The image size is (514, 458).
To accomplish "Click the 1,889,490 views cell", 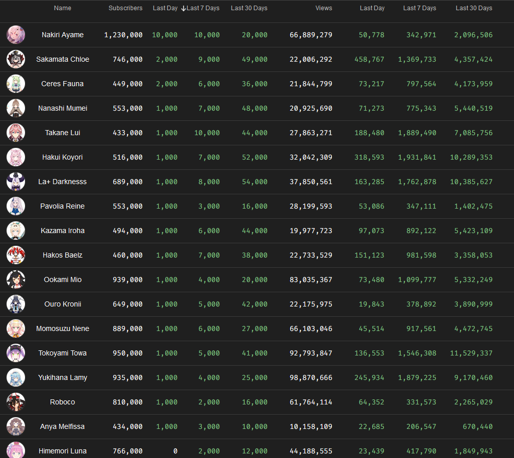I will [417, 133].
